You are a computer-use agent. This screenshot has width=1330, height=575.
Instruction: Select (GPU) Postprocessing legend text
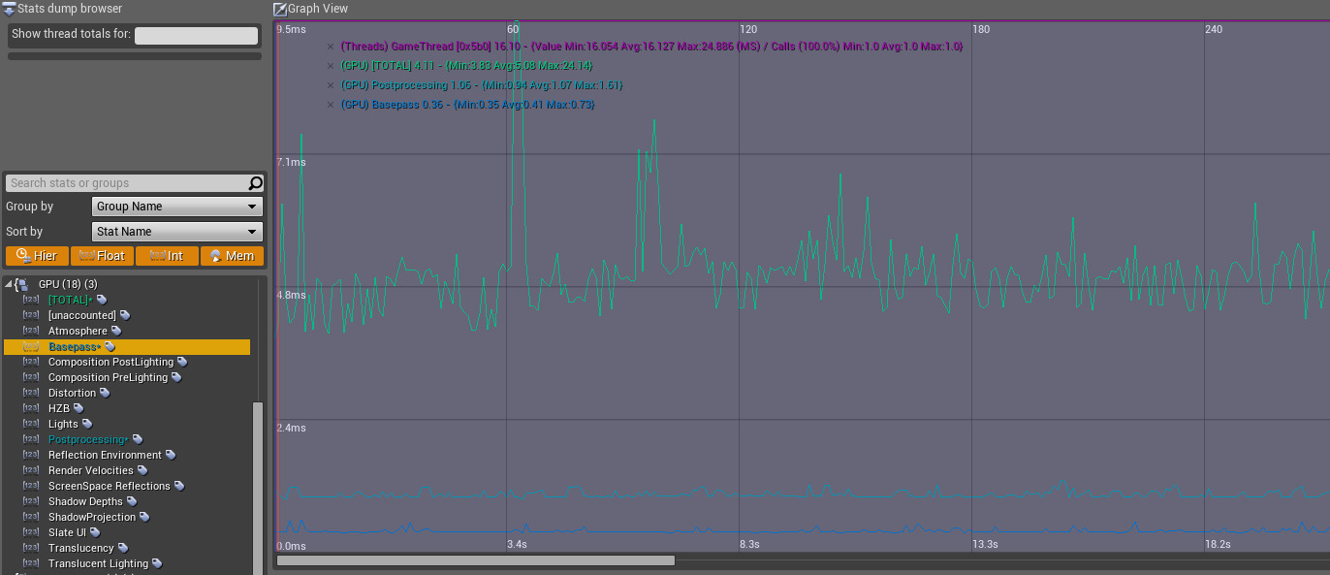click(481, 85)
